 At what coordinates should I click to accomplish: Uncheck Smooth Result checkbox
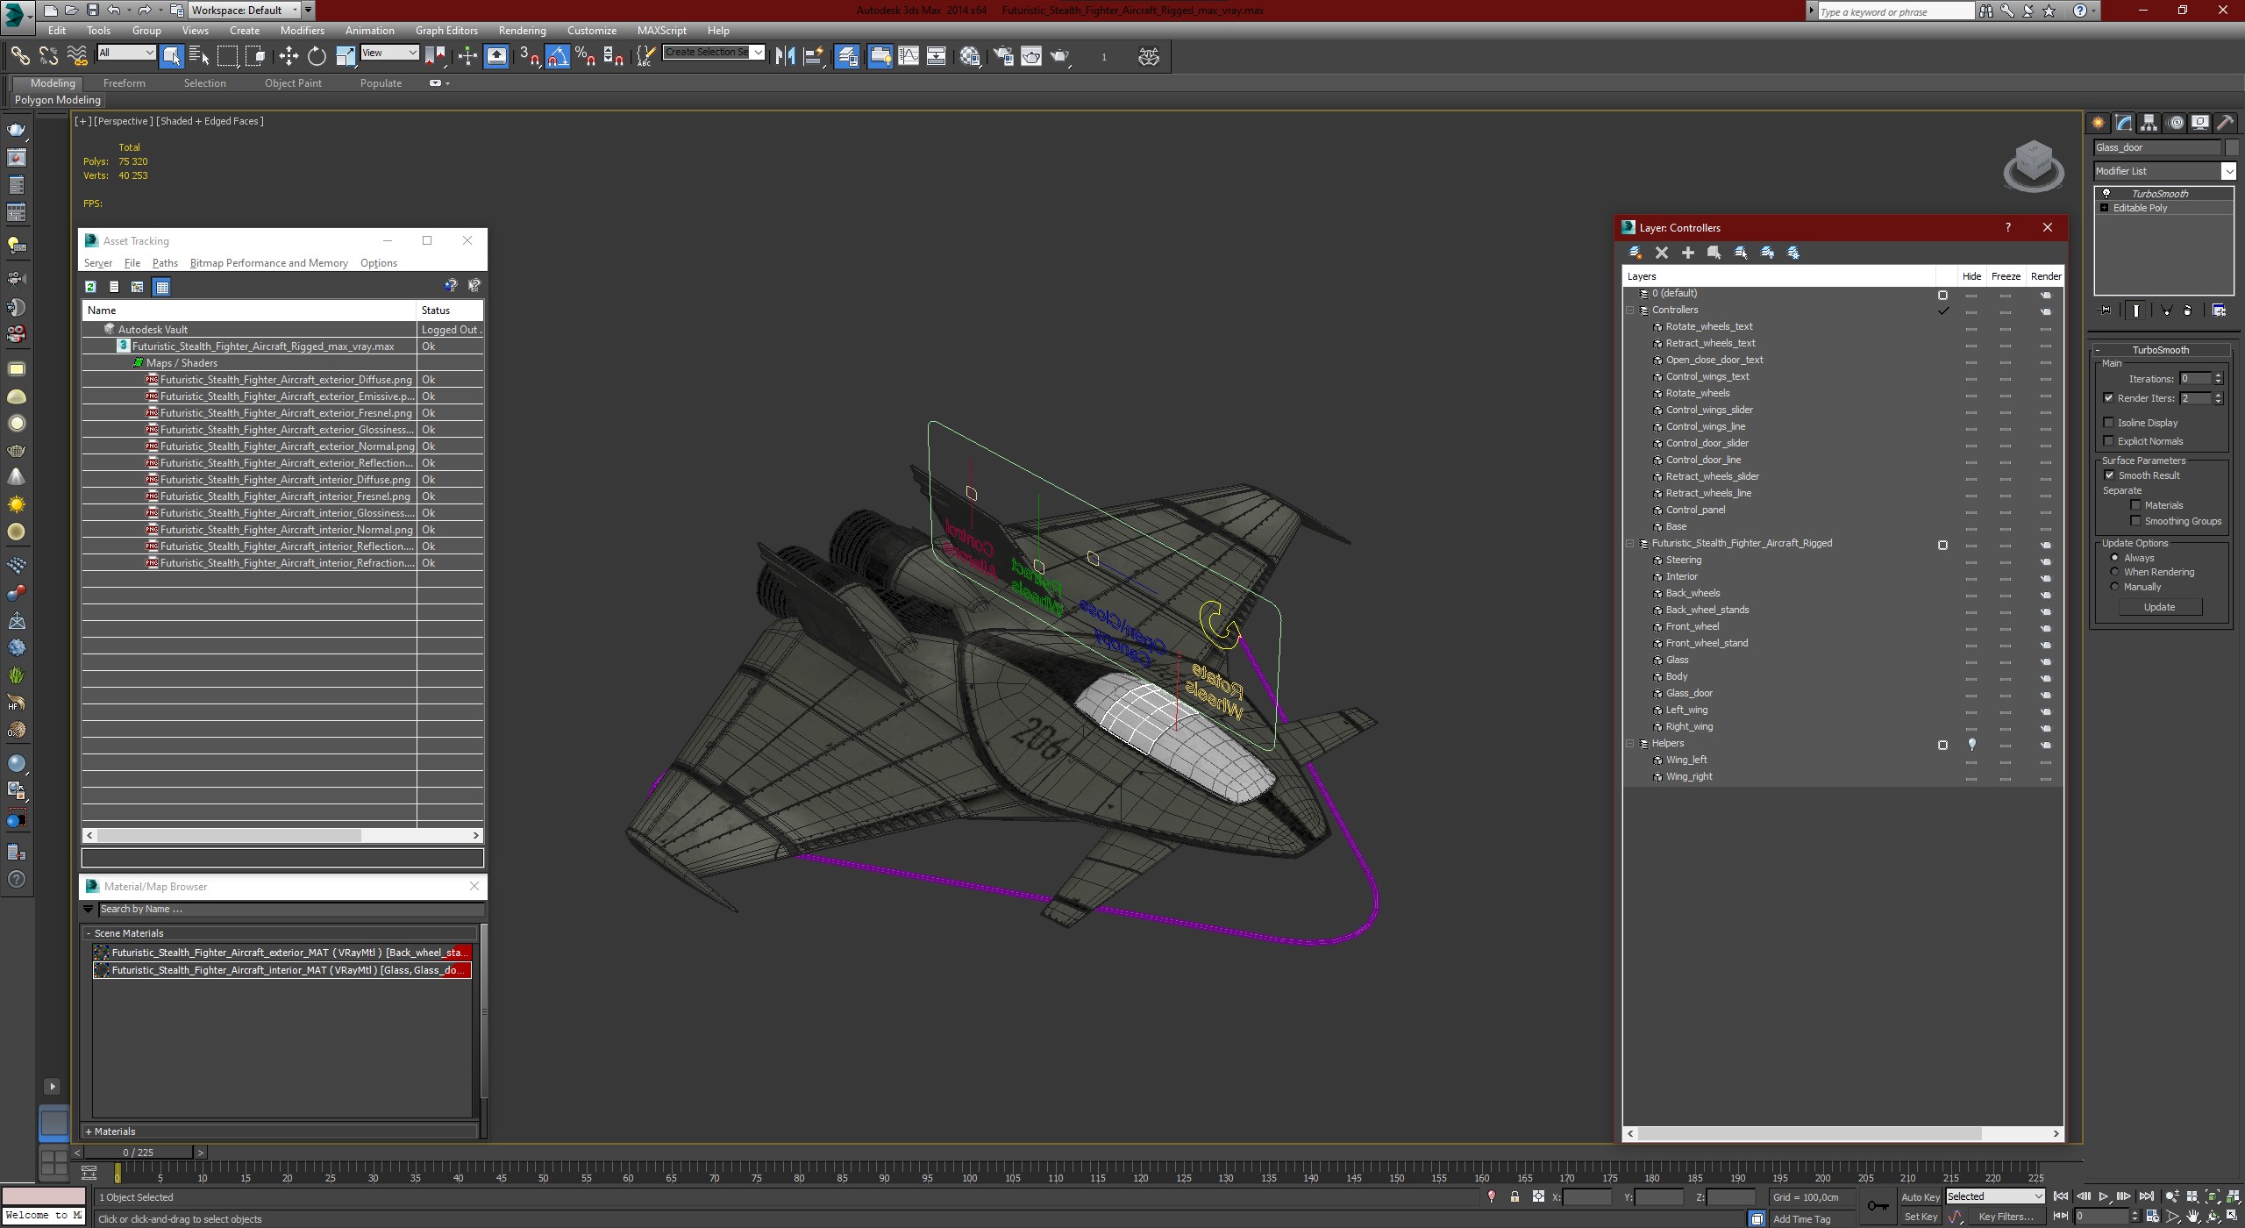(2109, 475)
